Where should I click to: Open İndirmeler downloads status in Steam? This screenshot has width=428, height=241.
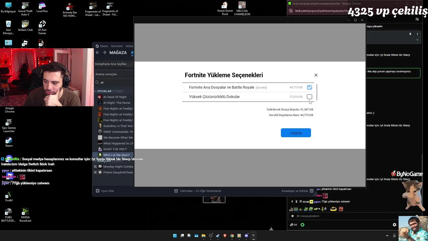pyautogui.click(x=198, y=191)
